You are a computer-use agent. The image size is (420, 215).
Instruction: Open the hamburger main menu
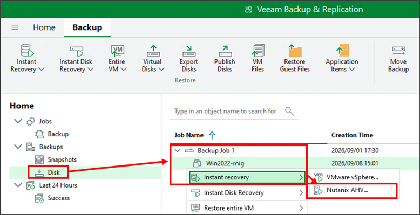[x=15, y=27]
